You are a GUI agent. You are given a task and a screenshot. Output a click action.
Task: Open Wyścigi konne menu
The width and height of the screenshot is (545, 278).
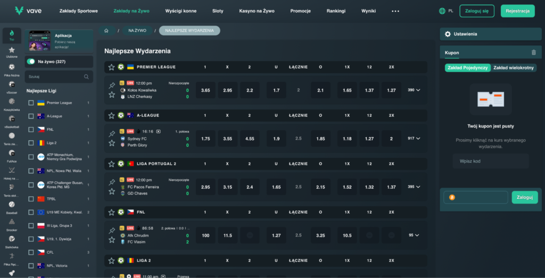(181, 11)
